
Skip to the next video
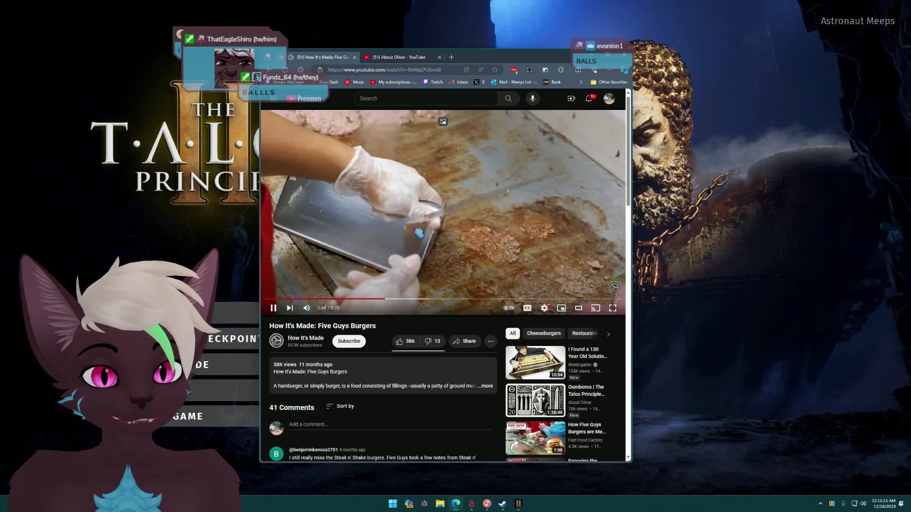[290, 308]
